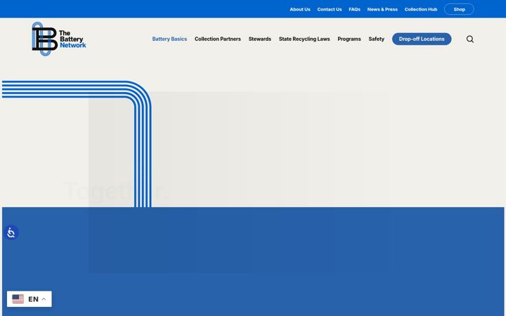Screen dimensions: 506x316
Task: Open the Programs menu item
Action: (x=349, y=39)
